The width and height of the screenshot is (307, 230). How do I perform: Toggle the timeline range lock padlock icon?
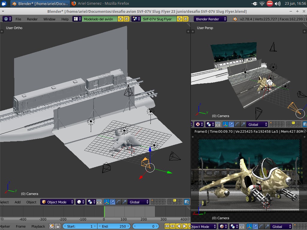pos(58,226)
